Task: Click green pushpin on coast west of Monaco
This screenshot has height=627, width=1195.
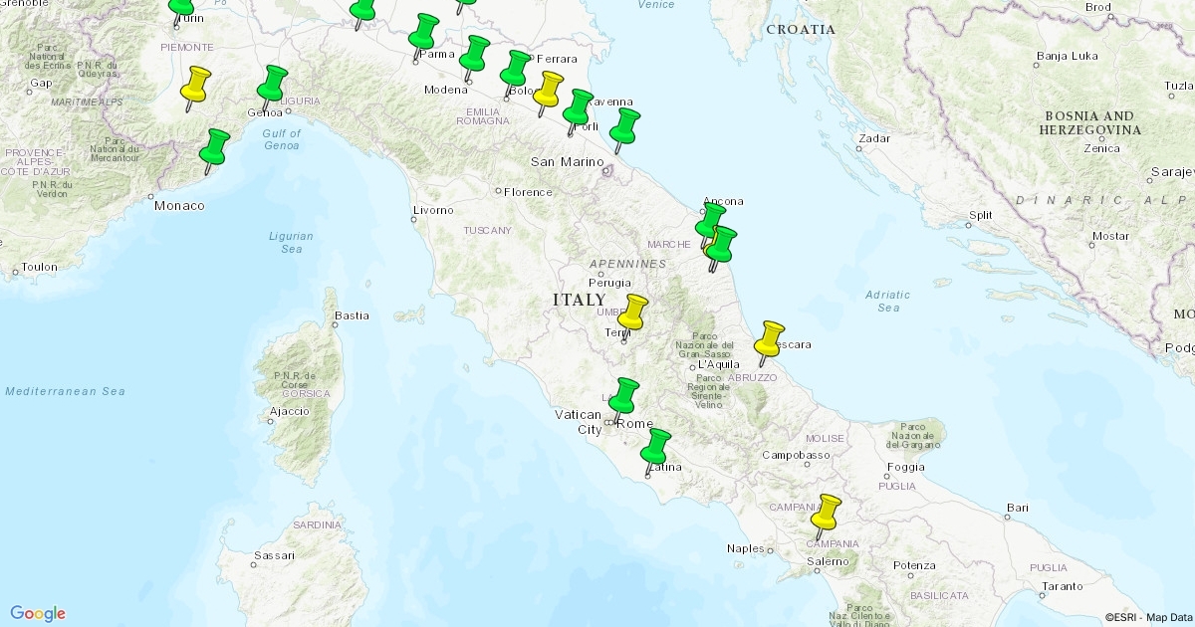Action: [x=214, y=146]
